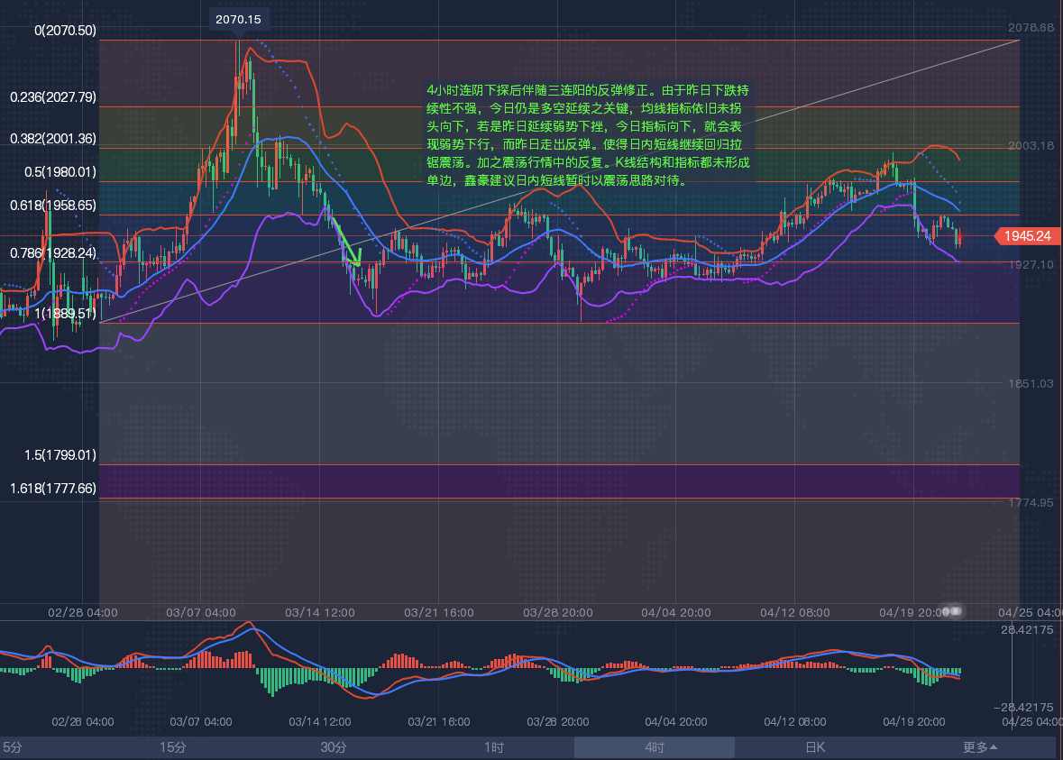
Task: Switch to the 5分 timeframe tab
Action: pyautogui.click(x=13, y=747)
